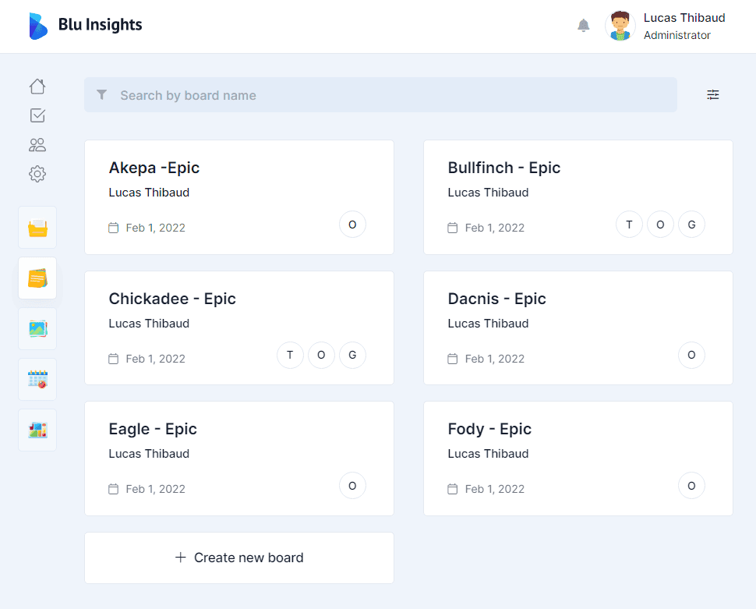Focus the Search by board name field
The height and width of the screenshot is (609, 756).
click(x=380, y=95)
